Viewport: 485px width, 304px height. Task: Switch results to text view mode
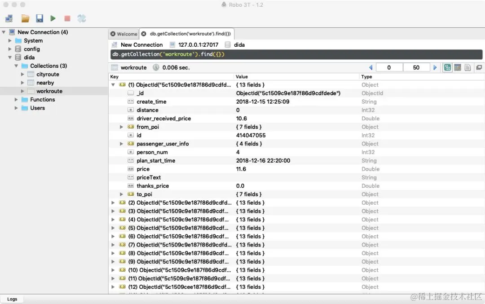tap(467, 67)
